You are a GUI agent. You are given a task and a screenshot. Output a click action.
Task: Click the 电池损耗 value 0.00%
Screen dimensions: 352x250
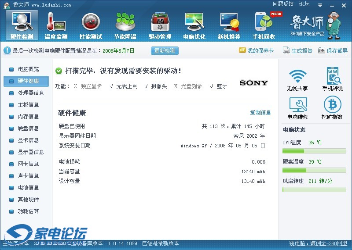258,162
